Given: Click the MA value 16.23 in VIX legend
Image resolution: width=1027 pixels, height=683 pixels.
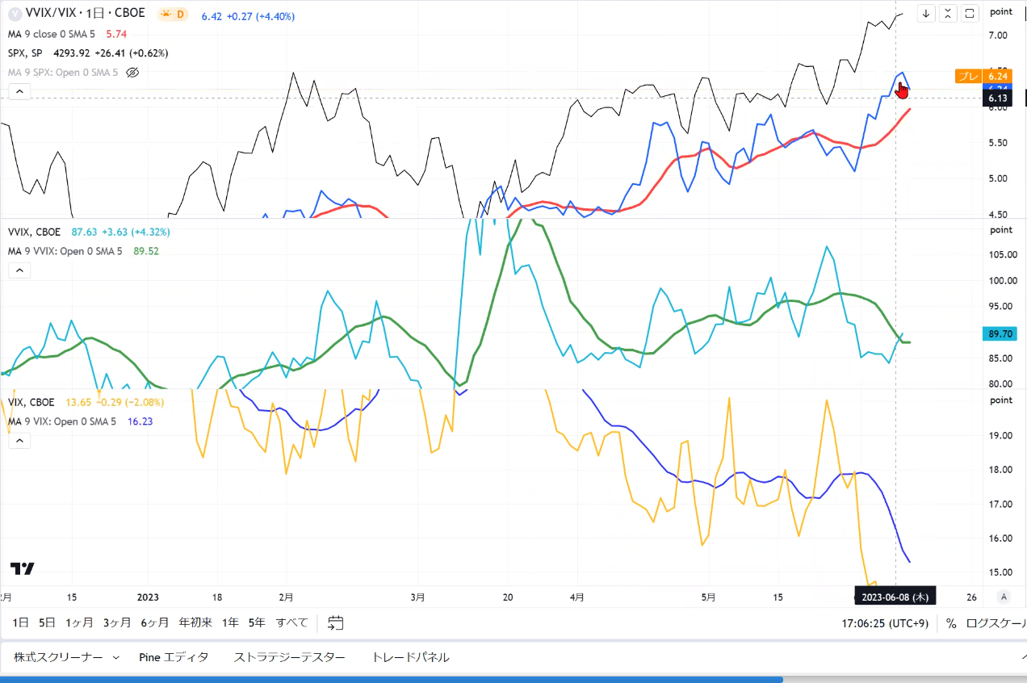Looking at the screenshot, I should click(x=140, y=421).
